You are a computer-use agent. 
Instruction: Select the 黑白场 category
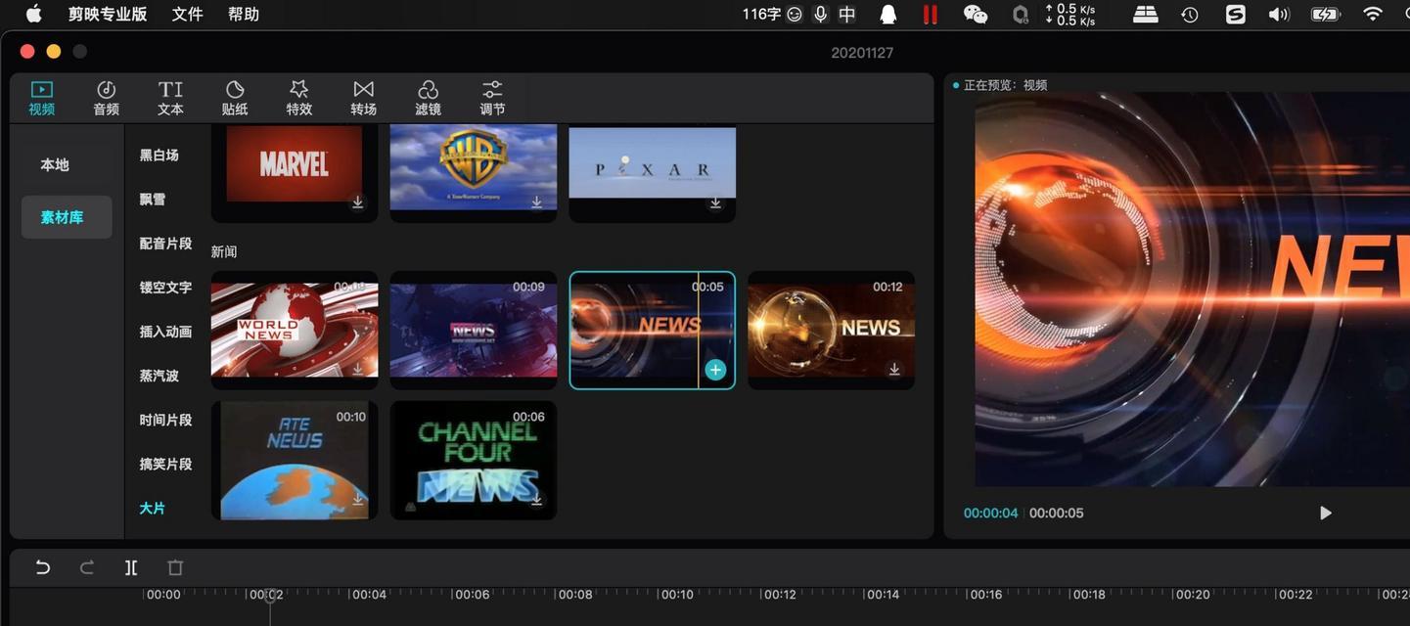[159, 155]
